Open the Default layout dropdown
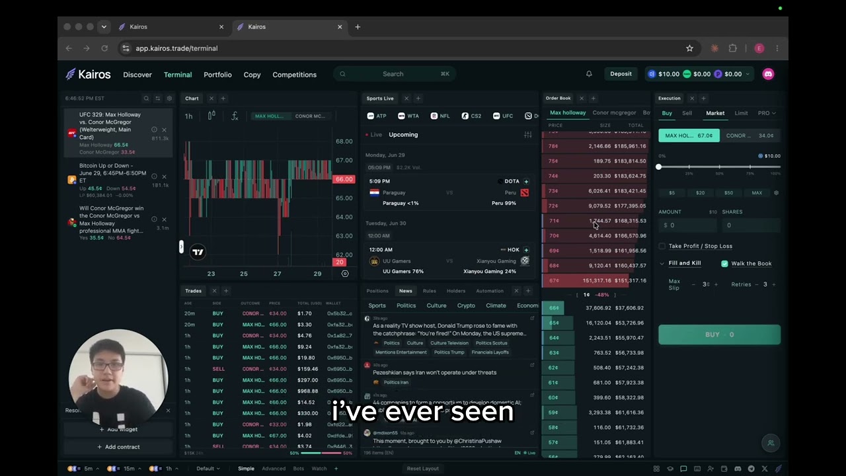This screenshot has width=846, height=476. pyautogui.click(x=208, y=469)
